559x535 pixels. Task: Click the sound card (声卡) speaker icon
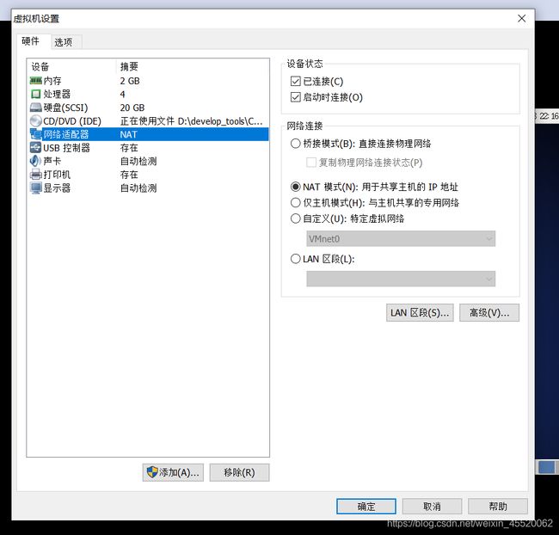click(x=35, y=161)
